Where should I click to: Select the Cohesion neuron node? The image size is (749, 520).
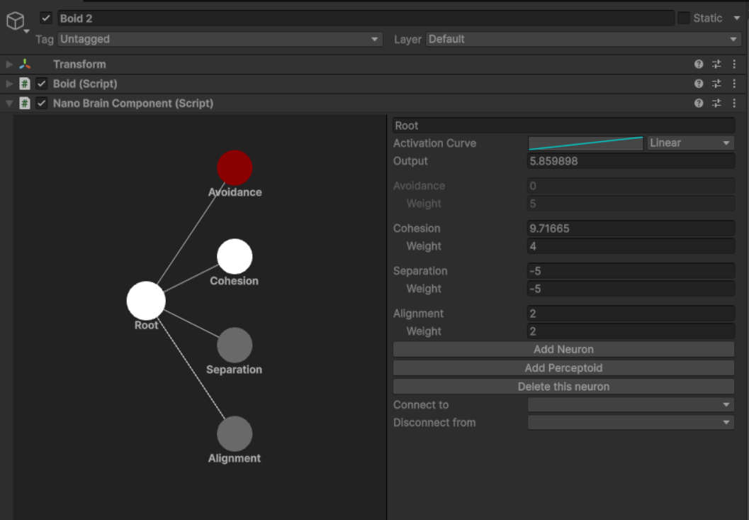click(235, 257)
